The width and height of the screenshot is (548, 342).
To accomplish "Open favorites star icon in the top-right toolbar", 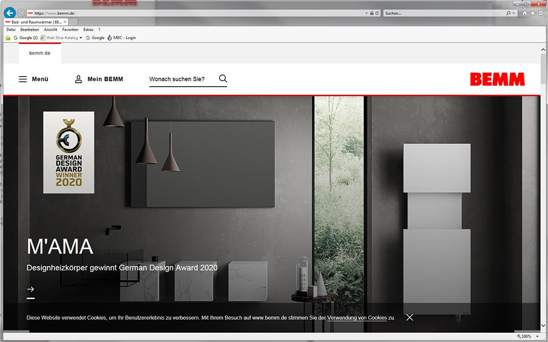I will click(533, 13).
